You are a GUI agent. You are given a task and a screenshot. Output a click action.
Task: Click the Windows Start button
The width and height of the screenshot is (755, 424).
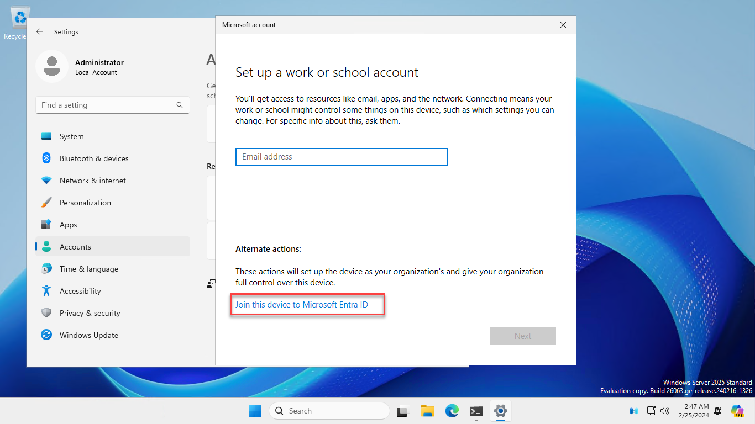click(255, 411)
